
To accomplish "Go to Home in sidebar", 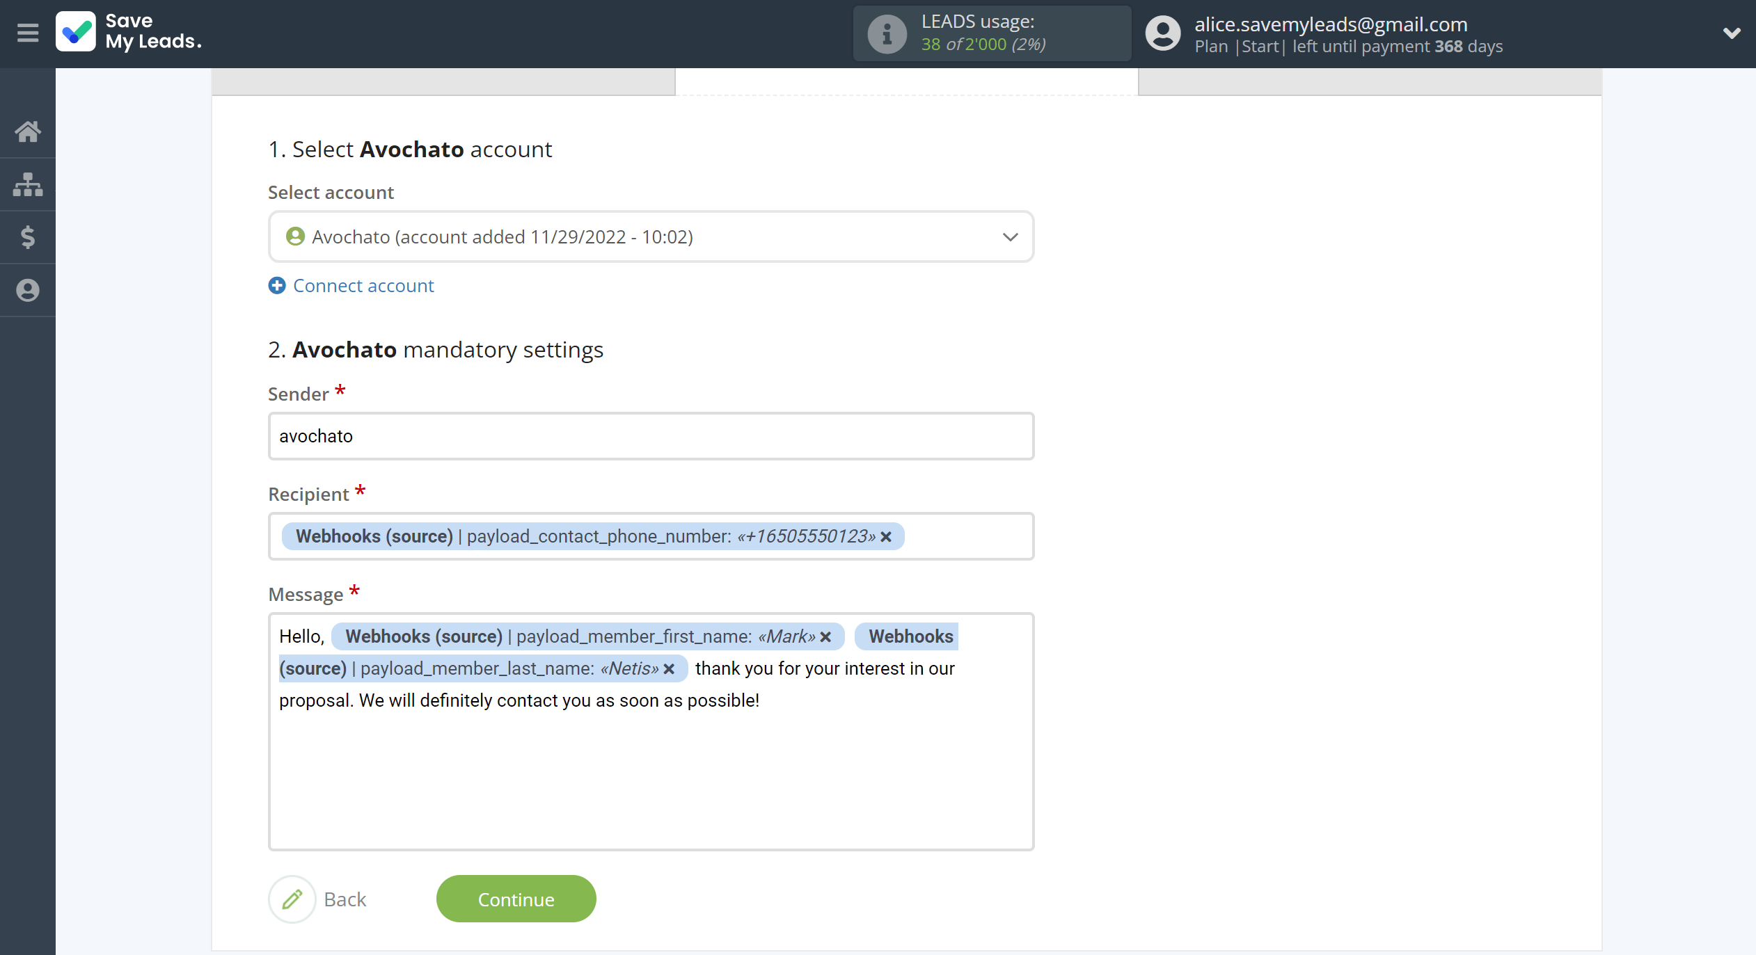I will click(28, 131).
